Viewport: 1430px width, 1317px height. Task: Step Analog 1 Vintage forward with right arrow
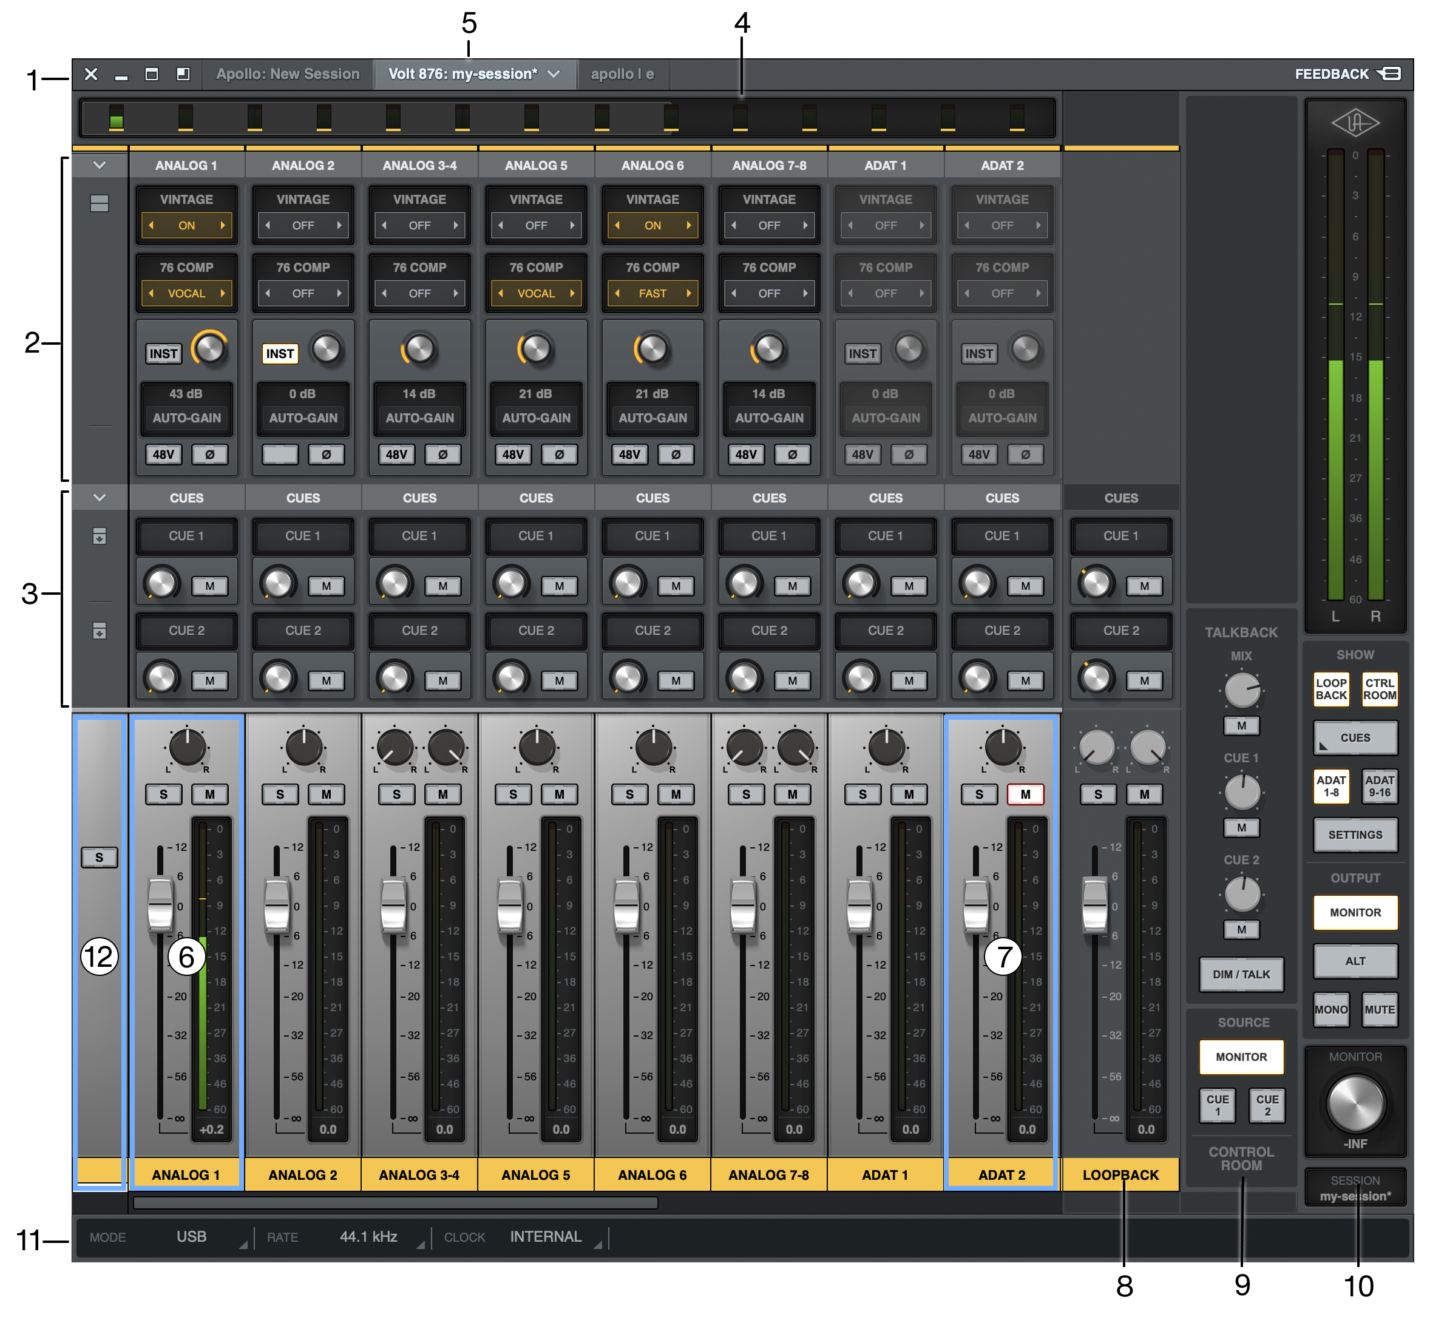(x=223, y=225)
